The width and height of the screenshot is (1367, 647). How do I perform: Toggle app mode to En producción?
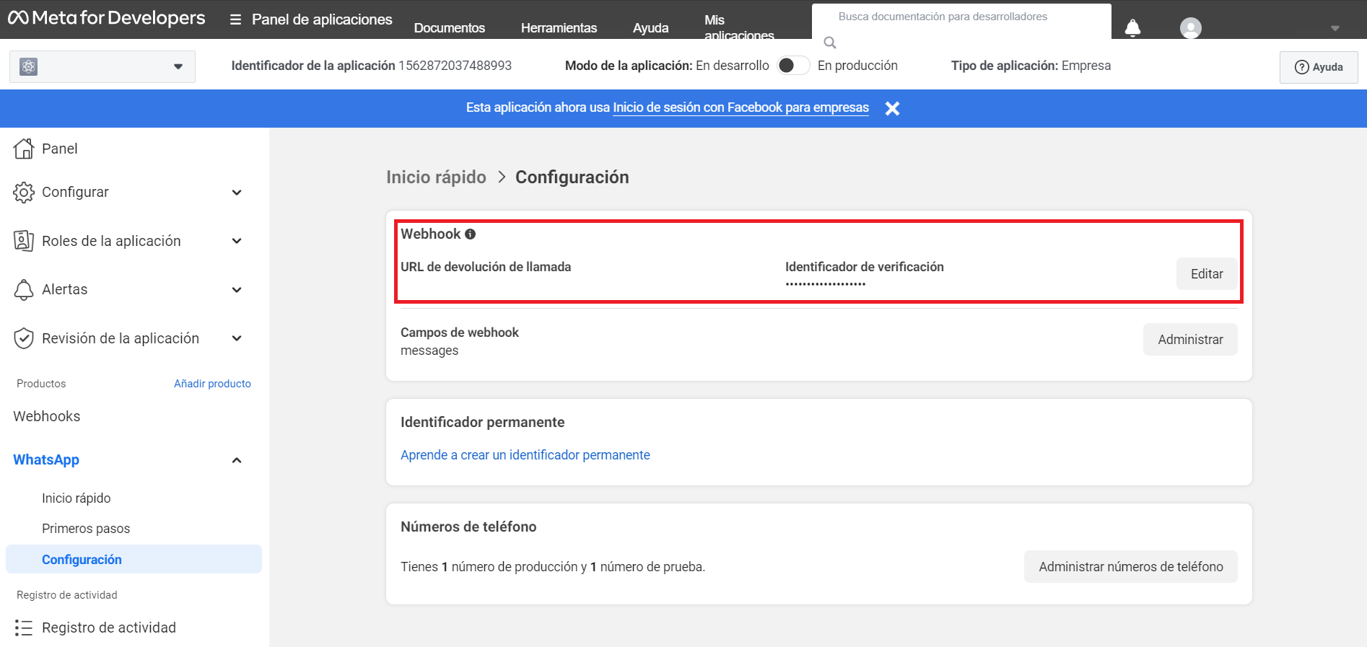(792, 66)
